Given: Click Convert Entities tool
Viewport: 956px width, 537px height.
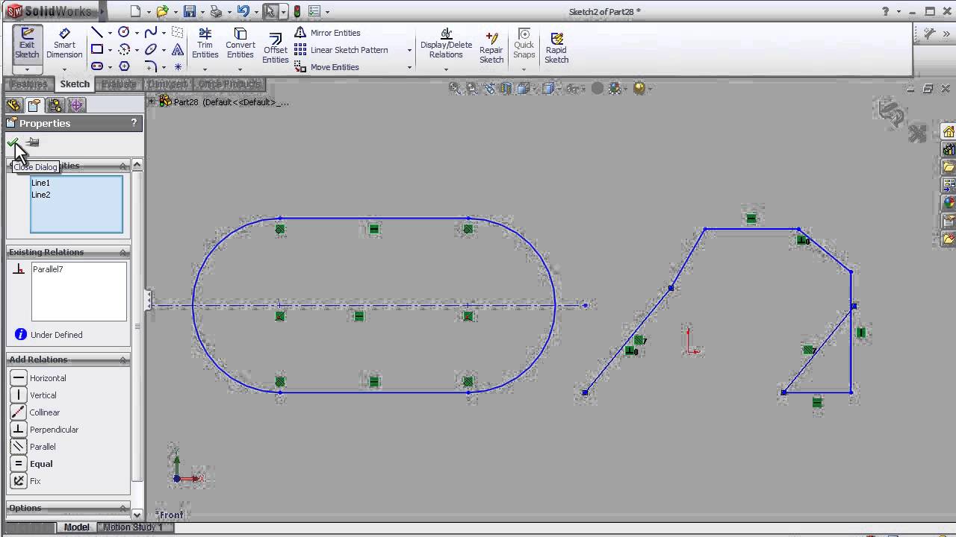Looking at the screenshot, I should [240, 43].
